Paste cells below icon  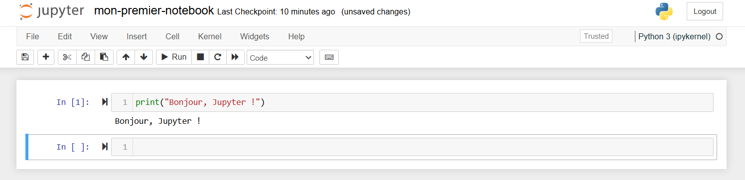click(104, 57)
